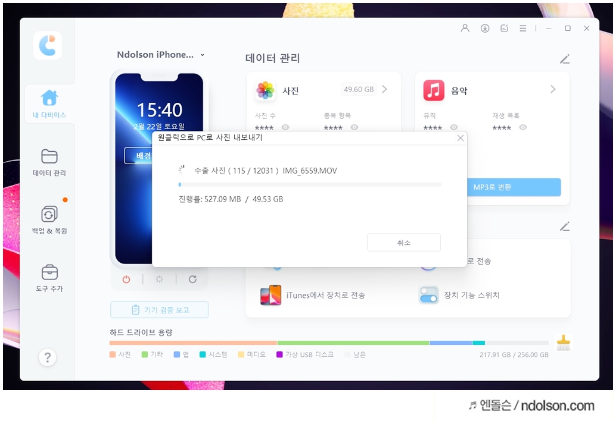Viewport: 616px width, 421px height.
Task: Expand the Photos card chevron arrow
Action: [x=385, y=89]
